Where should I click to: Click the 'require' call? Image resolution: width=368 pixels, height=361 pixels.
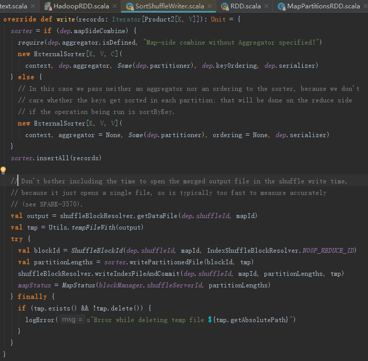(31, 43)
